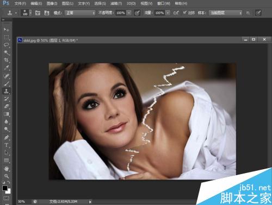Click the document size readout in status bar
This screenshot has width=272, height=205.
[64, 202]
